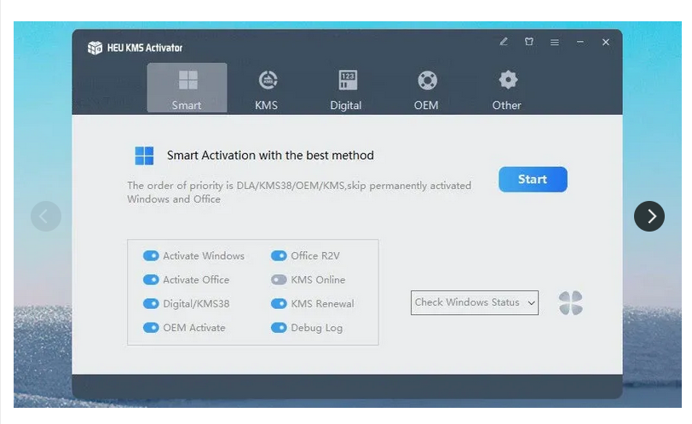Select the Digital tab
The height and width of the screenshot is (424, 692).
346,90
